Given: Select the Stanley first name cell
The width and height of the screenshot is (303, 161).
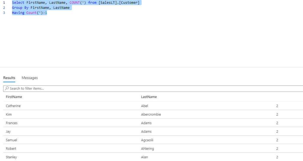Looking at the screenshot, I should click(11, 157).
